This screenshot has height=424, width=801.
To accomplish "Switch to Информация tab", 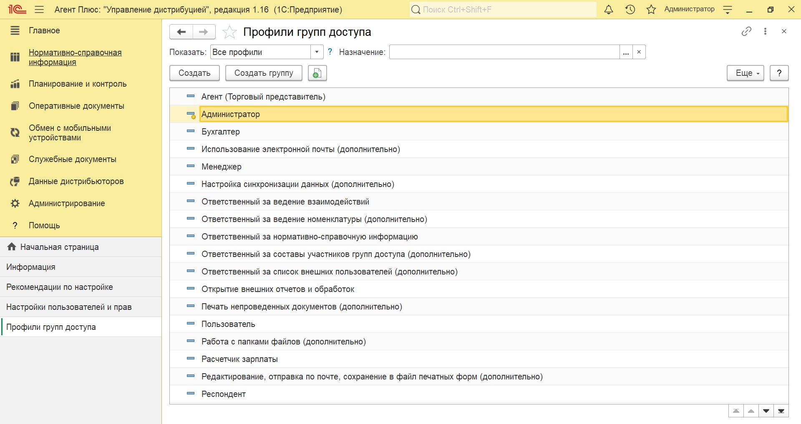I will click(x=81, y=267).
